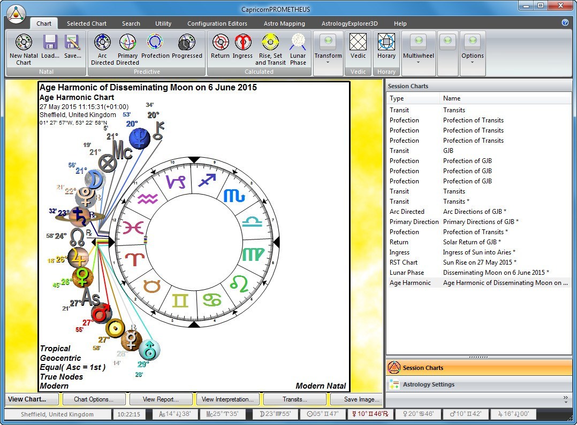
Task: Open the Profection chart tool
Action: coord(155,42)
